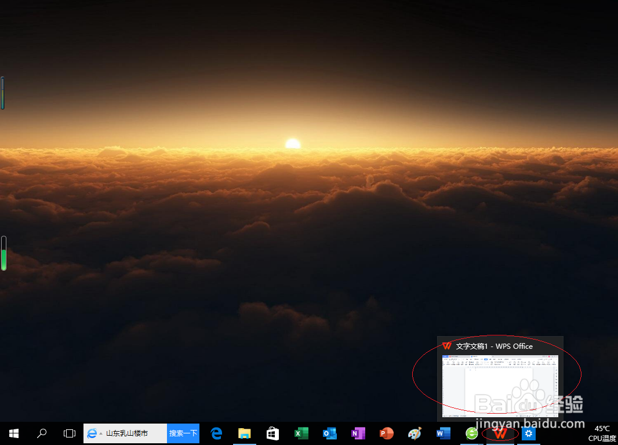Click the green meter widget on left edge
This screenshot has width=618, height=445.
(x=3, y=253)
